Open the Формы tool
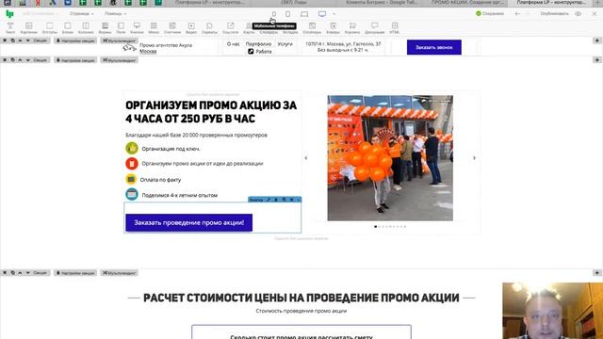 (105, 28)
